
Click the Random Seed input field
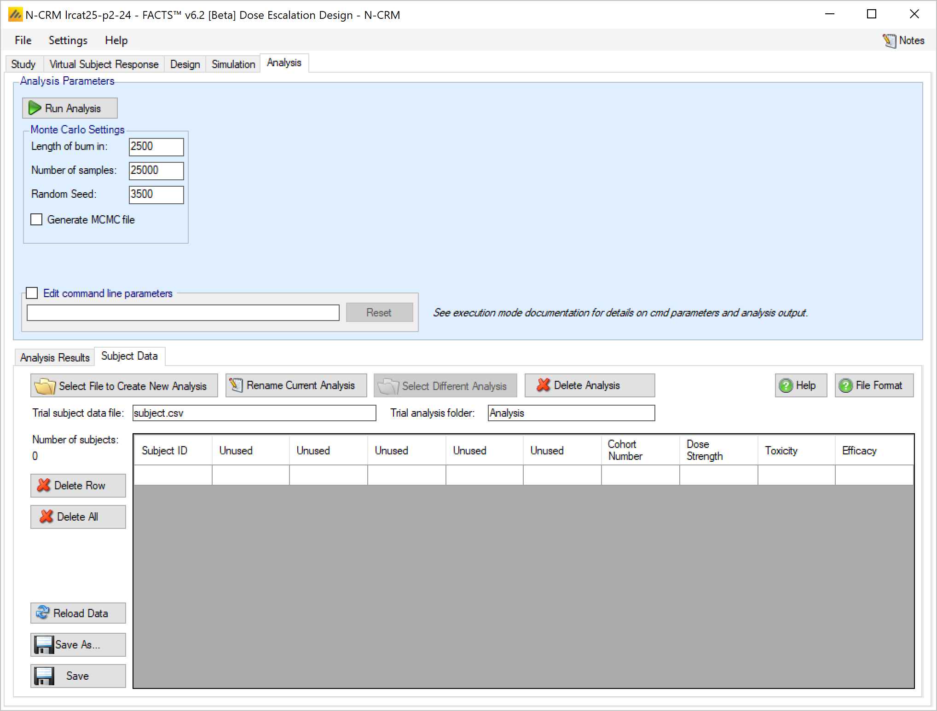click(x=156, y=195)
